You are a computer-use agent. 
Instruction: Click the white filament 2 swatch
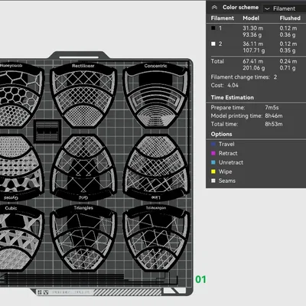(213, 44)
